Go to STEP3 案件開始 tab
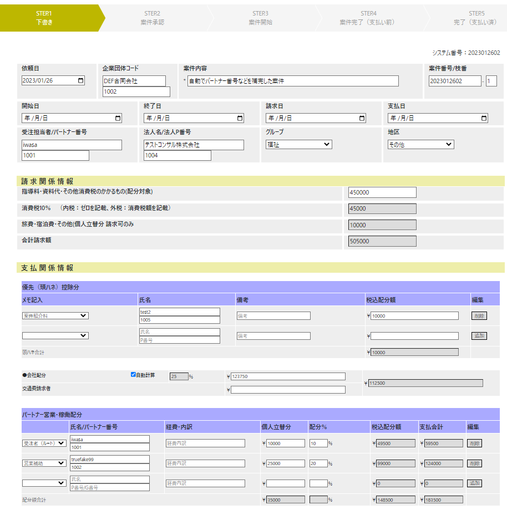This screenshot has height=515, width=507. [260, 18]
